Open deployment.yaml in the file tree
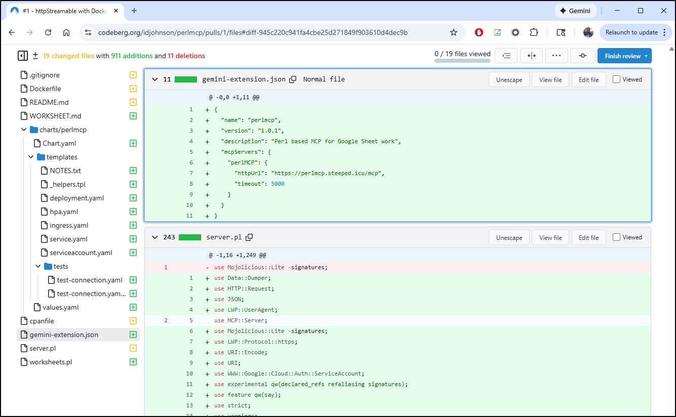Viewport: 676px width, 417px height. 76,198
